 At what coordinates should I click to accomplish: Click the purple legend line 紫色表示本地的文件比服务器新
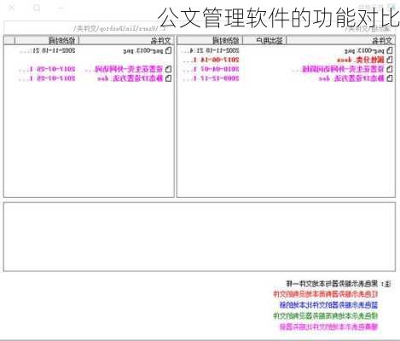(329, 327)
